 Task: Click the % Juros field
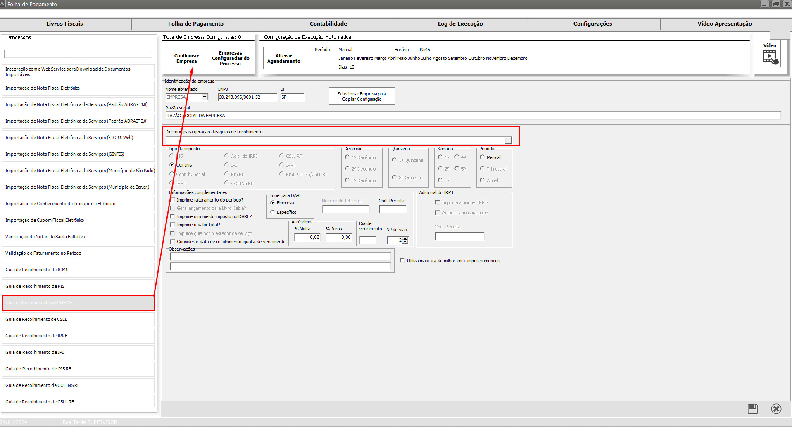pos(339,237)
